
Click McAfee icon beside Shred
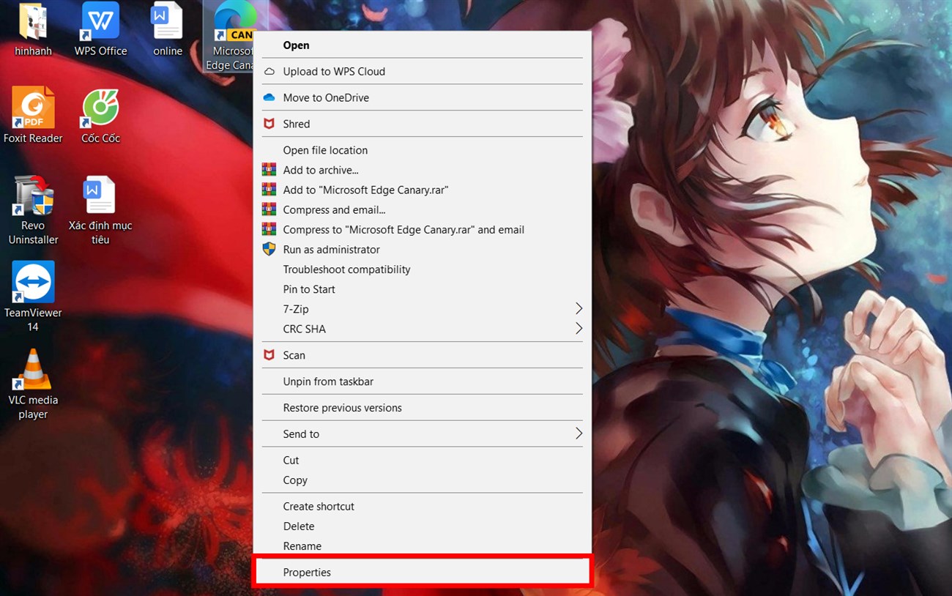[x=269, y=124]
